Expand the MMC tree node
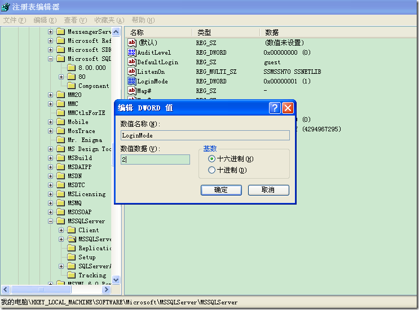The height and width of the screenshot is (310, 419). click(51, 104)
